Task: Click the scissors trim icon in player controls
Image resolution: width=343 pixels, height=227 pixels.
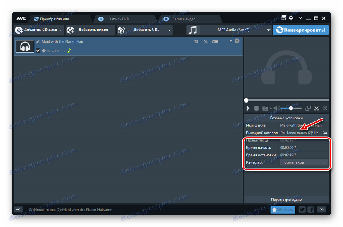Action: coord(317,108)
